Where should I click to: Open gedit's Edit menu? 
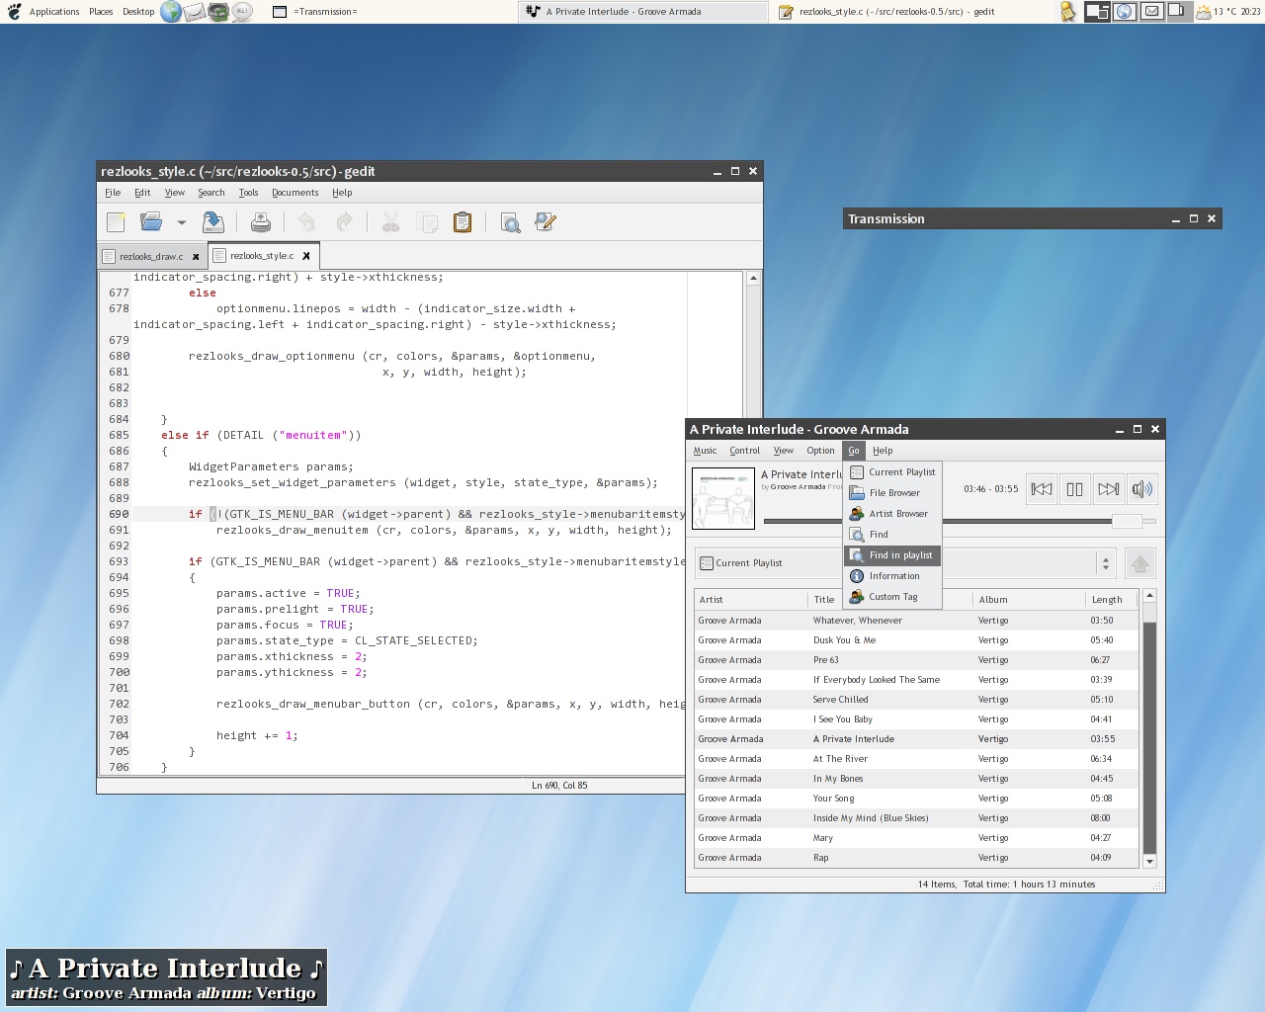click(142, 193)
